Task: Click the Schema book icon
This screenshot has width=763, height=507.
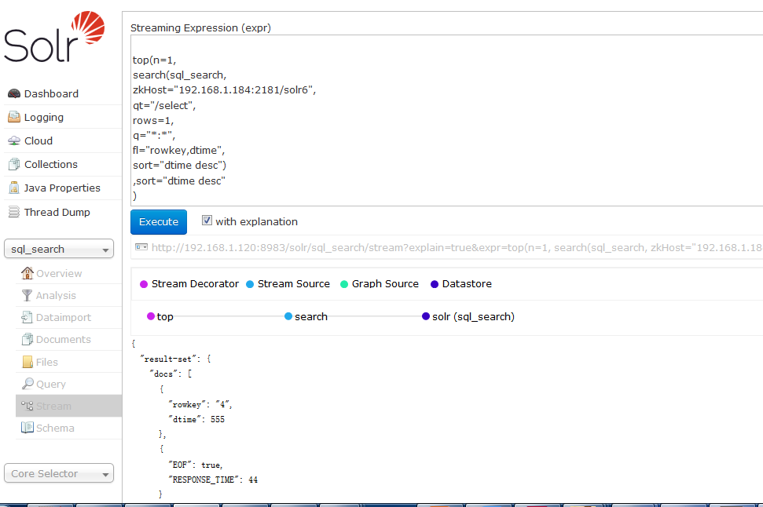Action: tap(28, 428)
